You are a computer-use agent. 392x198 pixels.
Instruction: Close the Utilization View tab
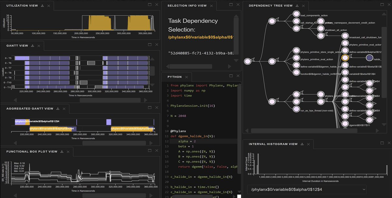49,6
